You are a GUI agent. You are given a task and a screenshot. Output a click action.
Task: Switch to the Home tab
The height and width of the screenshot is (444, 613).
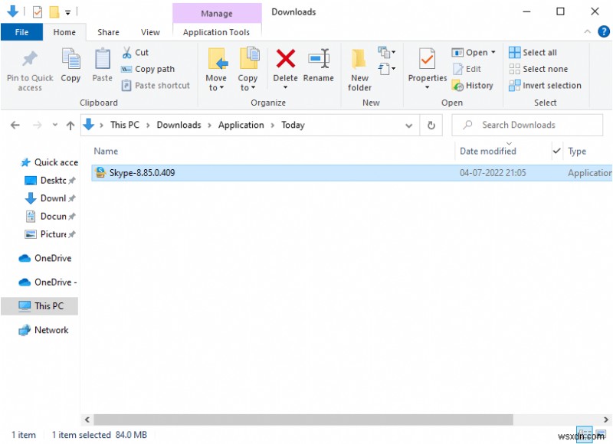pos(64,32)
